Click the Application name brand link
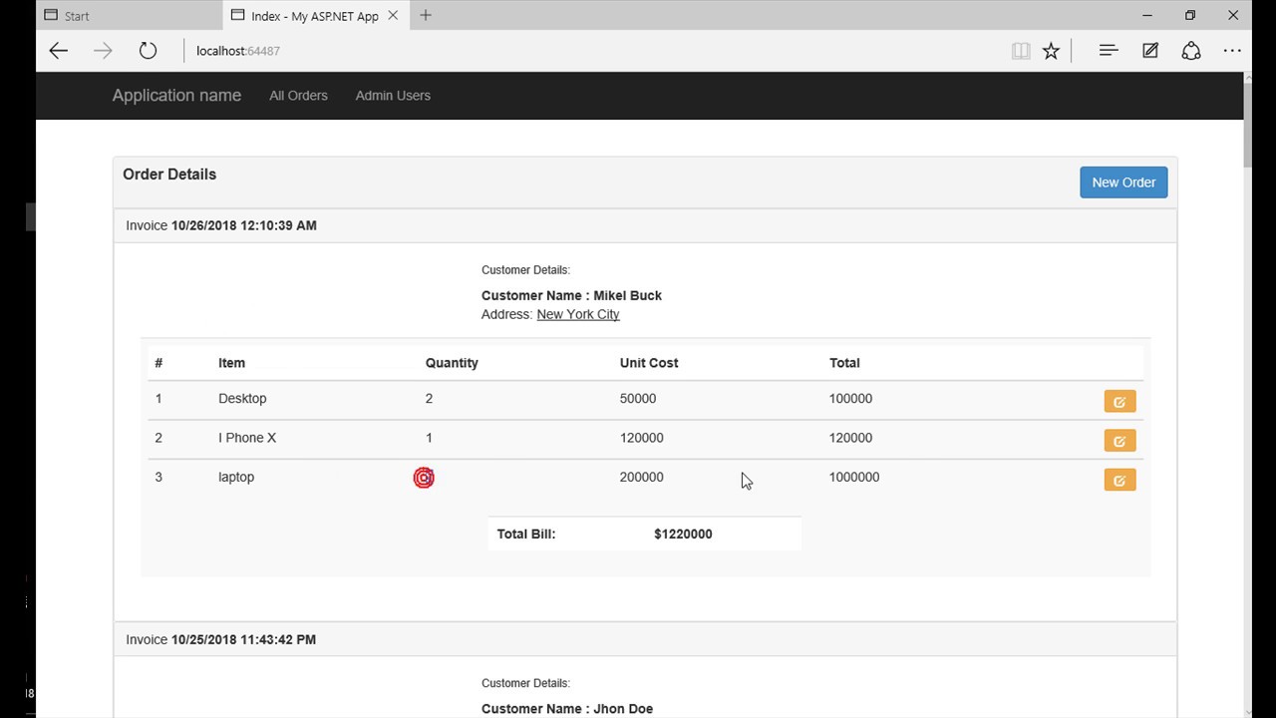Screen dimensions: 1276x718 (176, 96)
